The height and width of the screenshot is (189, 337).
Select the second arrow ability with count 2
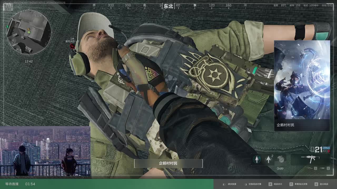268,159
